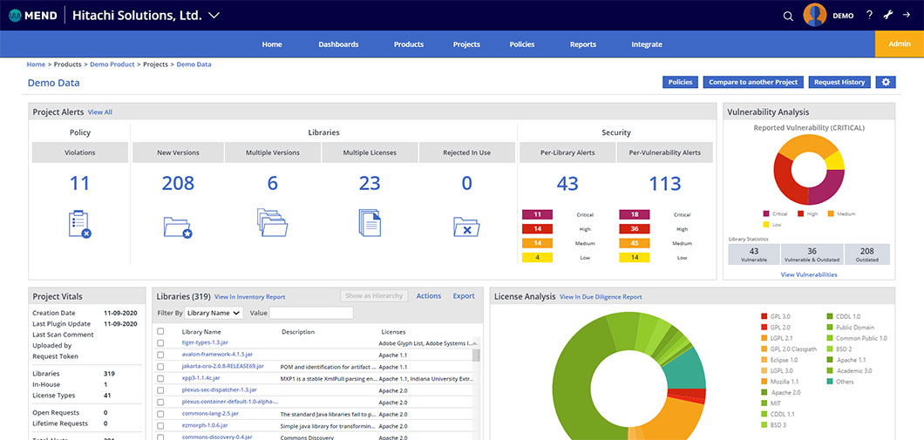Click the new versions folder star icon
This screenshot has width=924, height=440.
click(177, 227)
